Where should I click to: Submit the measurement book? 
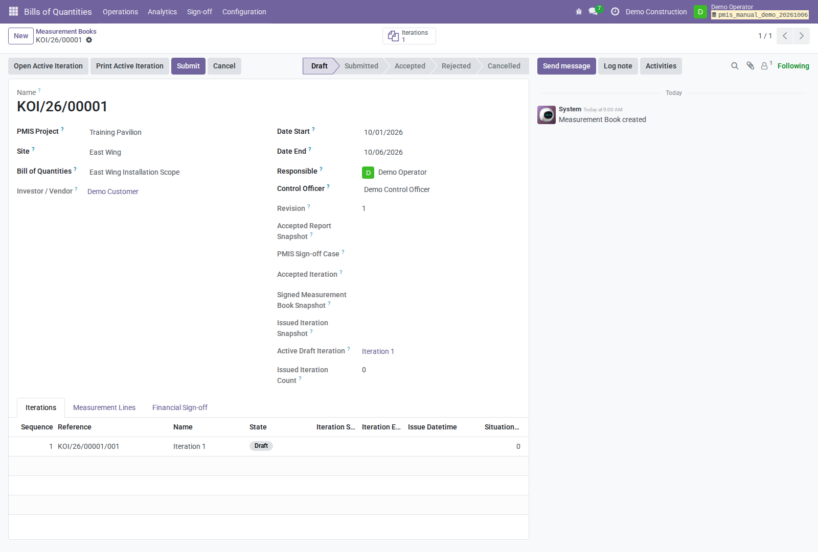click(x=188, y=66)
